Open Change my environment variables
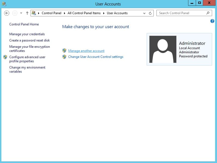Screen dimensions: 217x163 click(27, 69)
